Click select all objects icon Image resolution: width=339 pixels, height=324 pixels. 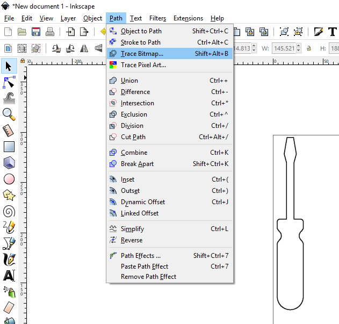8,48
